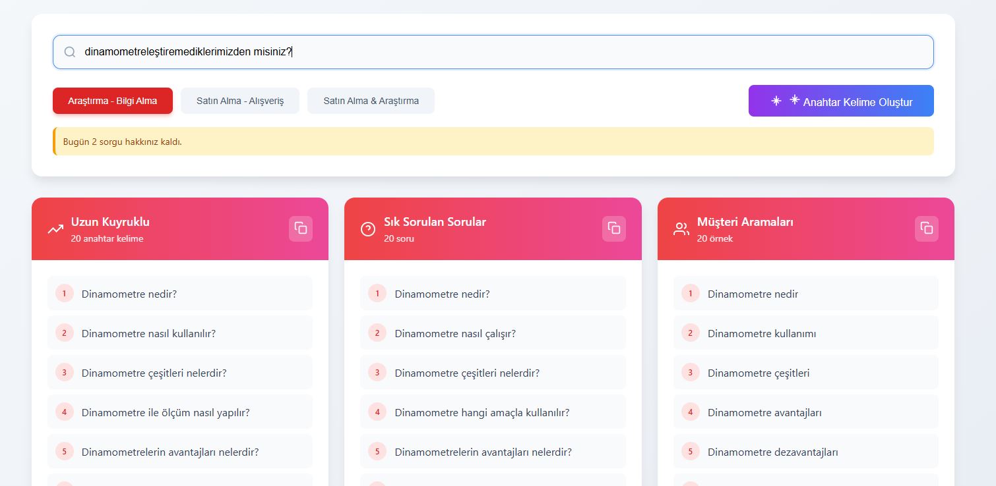Click the Uzun Kuyruklu trending arrow icon
The image size is (996, 486).
(55, 229)
